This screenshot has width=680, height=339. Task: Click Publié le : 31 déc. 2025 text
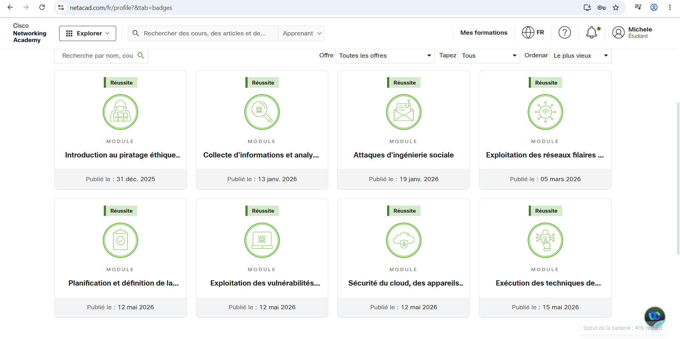120,179
